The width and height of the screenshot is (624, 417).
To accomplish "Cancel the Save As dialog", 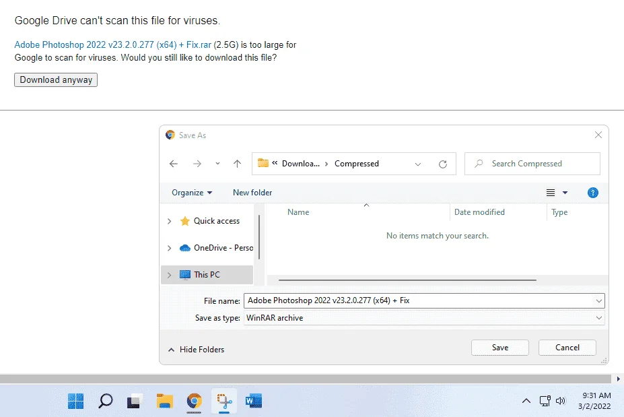I will click(x=567, y=348).
